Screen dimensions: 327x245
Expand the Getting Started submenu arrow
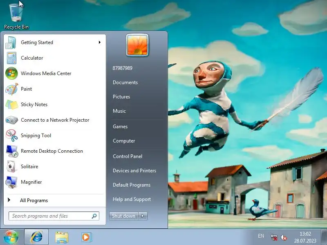click(x=100, y=42)
